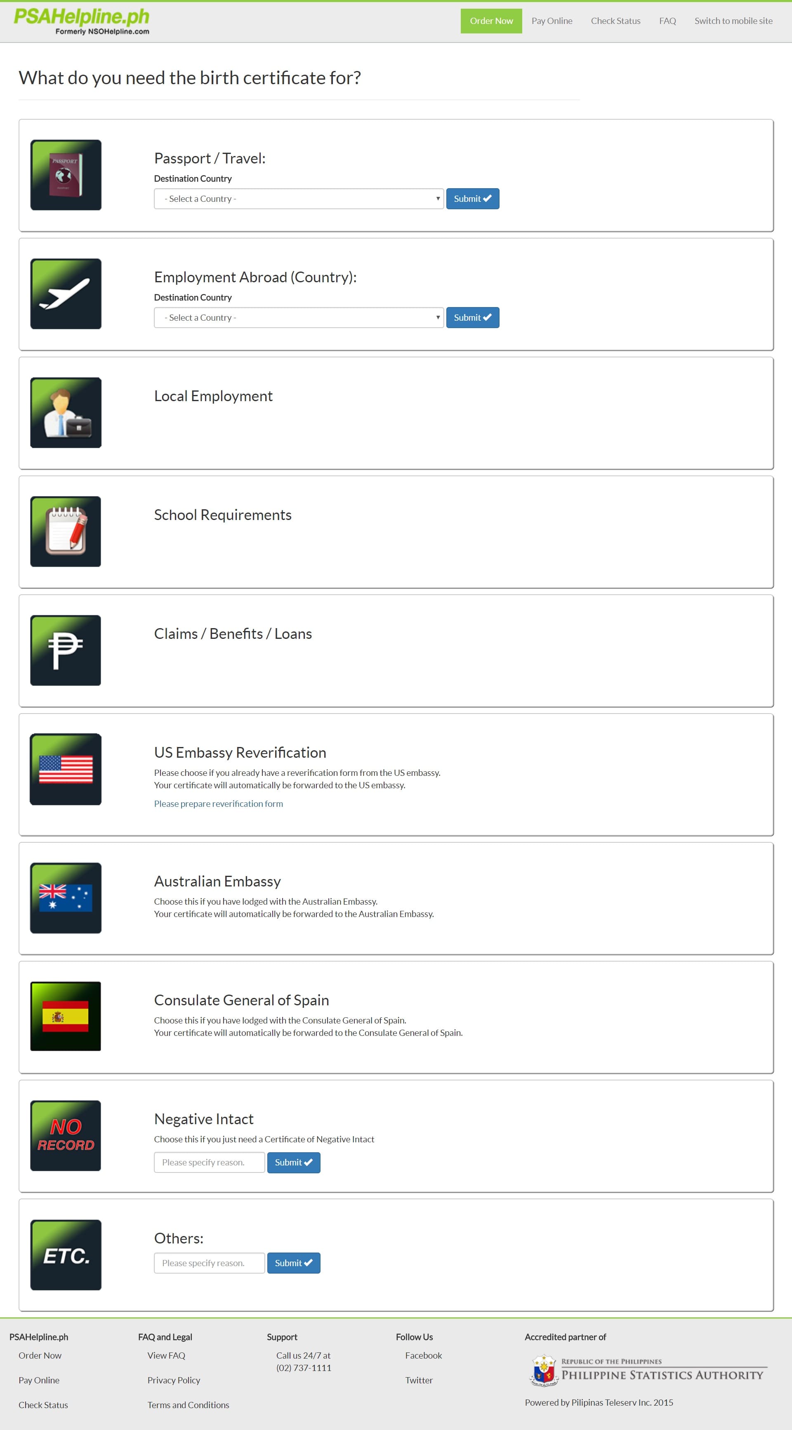
Task: Click the Others reason input field
Action: tap(209, 1263)
